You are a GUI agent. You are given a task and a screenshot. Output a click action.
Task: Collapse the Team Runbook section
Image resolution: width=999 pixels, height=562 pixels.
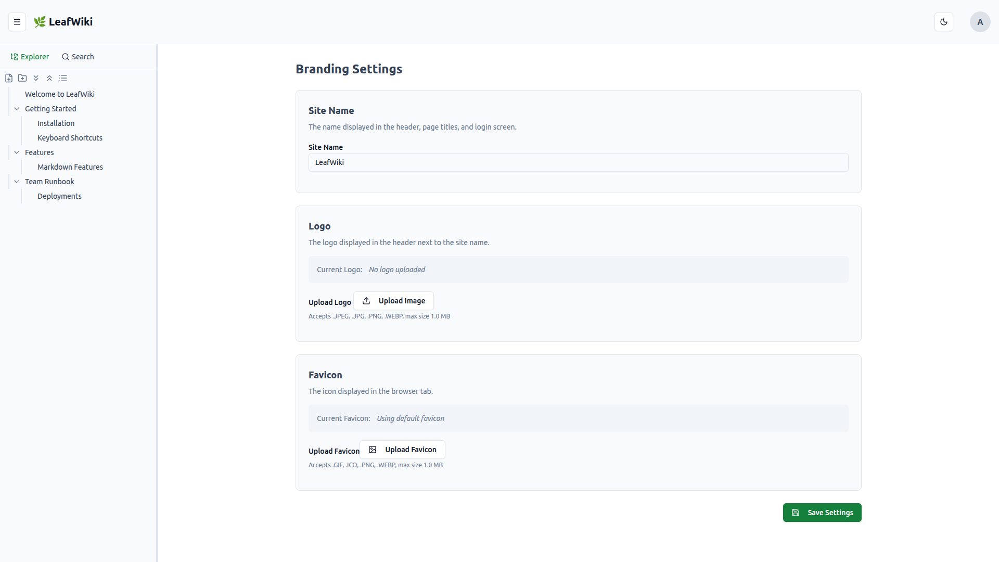coord(17,182)
